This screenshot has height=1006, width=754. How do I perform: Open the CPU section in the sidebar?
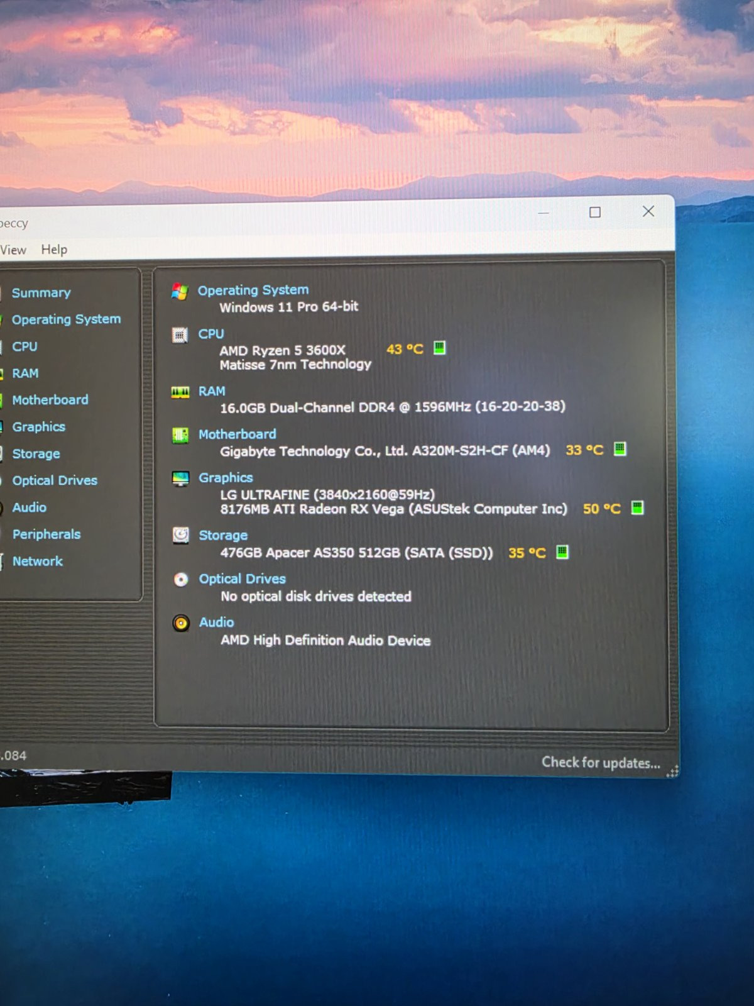25,346
